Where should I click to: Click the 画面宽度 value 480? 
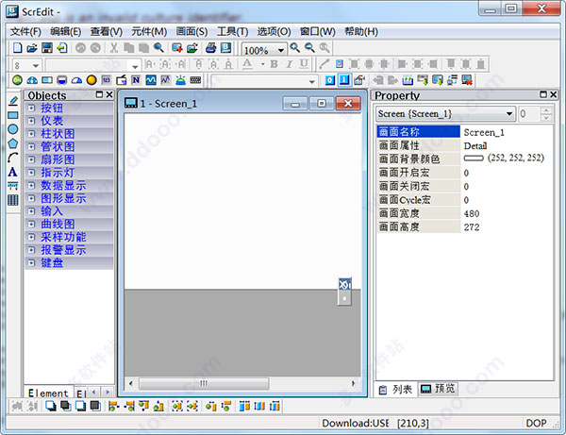click(472, 213)
